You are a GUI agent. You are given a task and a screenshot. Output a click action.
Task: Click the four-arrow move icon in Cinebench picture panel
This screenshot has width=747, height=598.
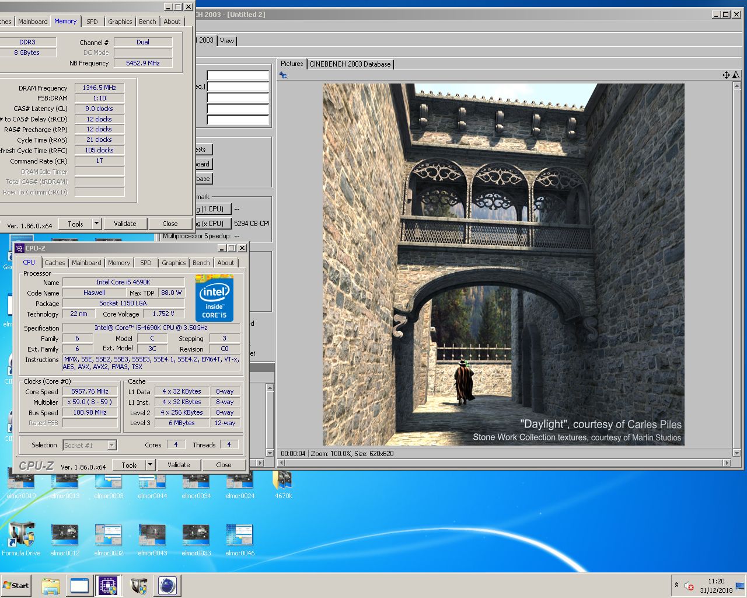point(726,75)
